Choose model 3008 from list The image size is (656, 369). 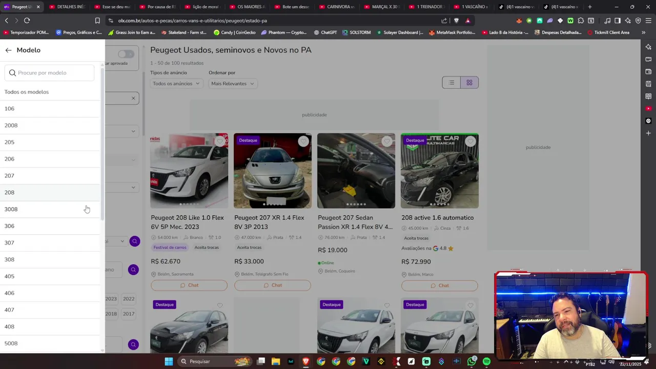point(50,209)
